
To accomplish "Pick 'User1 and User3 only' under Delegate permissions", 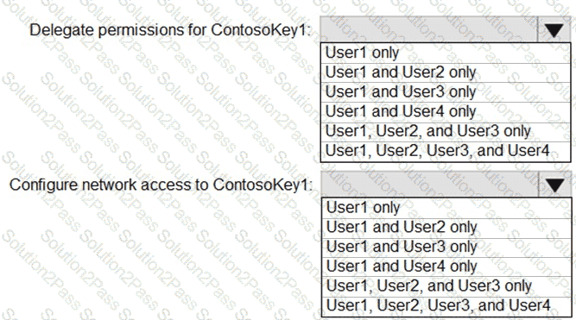I will point(446,92).
